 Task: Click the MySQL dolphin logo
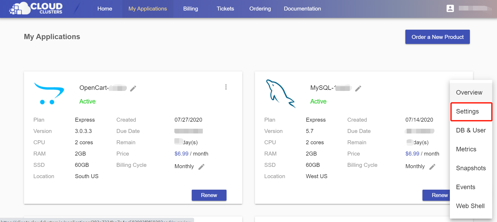click(x=281, y=94)
